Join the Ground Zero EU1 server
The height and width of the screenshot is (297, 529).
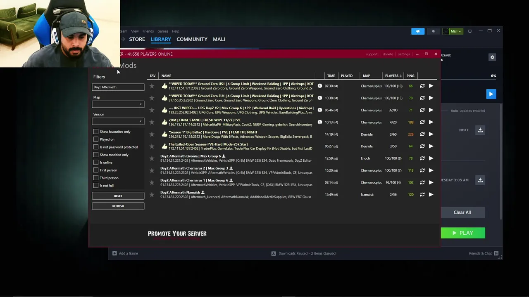coord(431,98)
